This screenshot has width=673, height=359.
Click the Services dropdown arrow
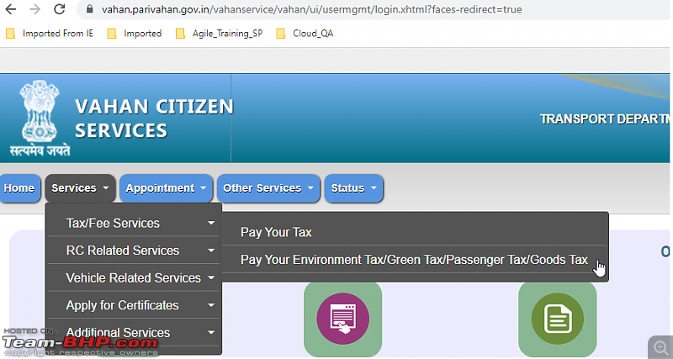[x=106, y=188]
